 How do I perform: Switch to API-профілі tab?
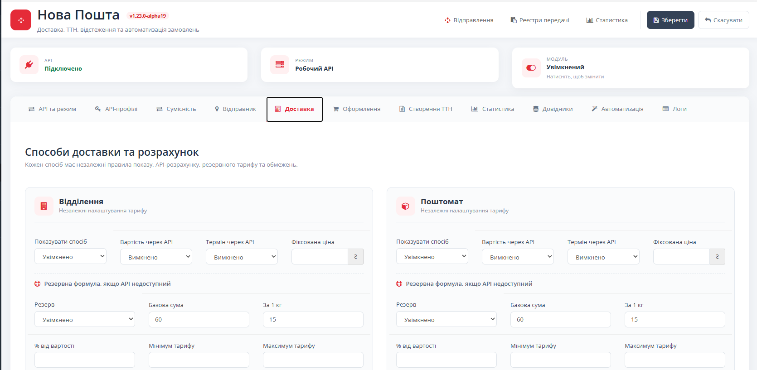click(x=116, y=109)
